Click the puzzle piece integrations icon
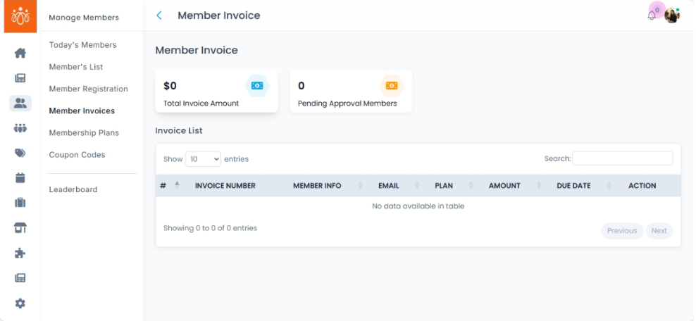The image size is (696, 321). click(20, 253)
